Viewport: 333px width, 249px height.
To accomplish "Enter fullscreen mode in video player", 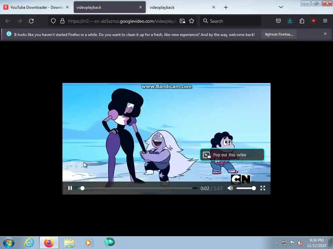I will coord(263,188).
